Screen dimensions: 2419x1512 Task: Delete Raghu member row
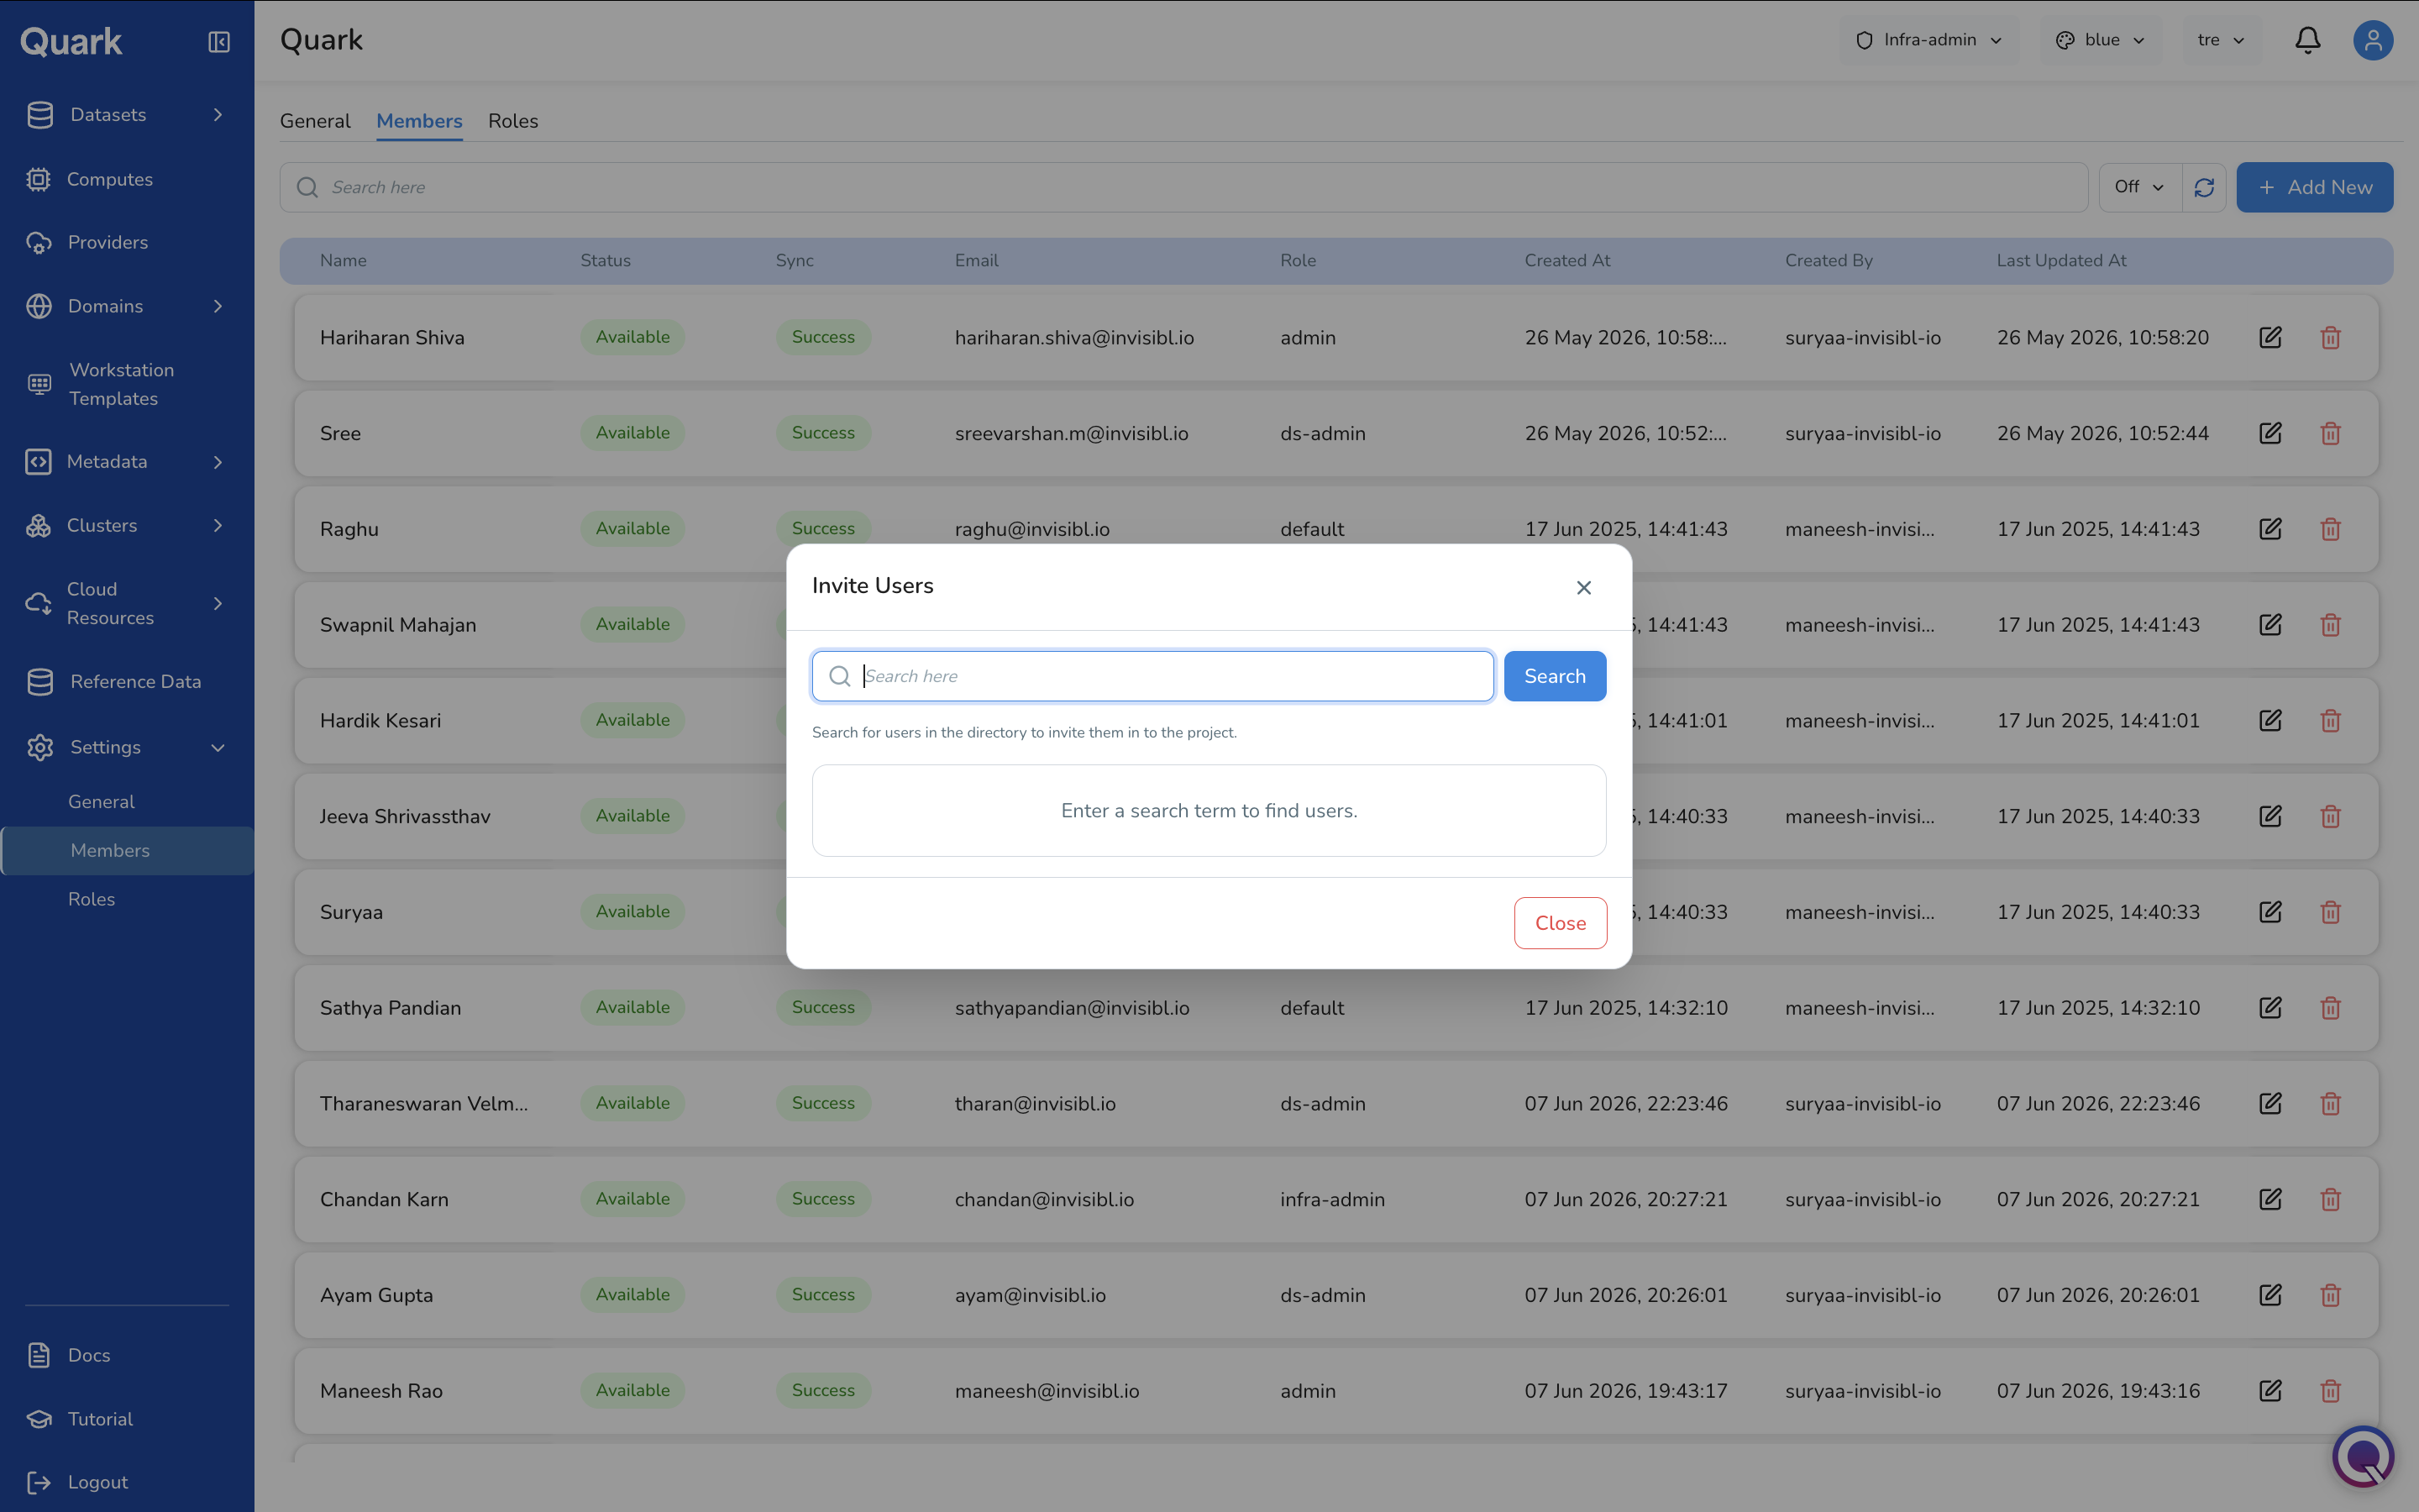[2330, 529]
